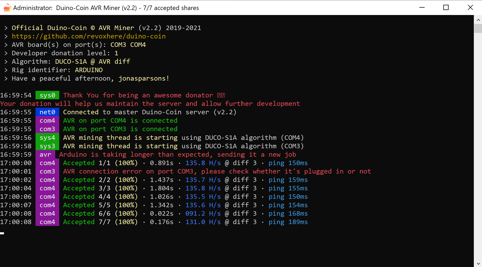
Task: Click the timestamp 16:59:54
Action: (16, 95)
